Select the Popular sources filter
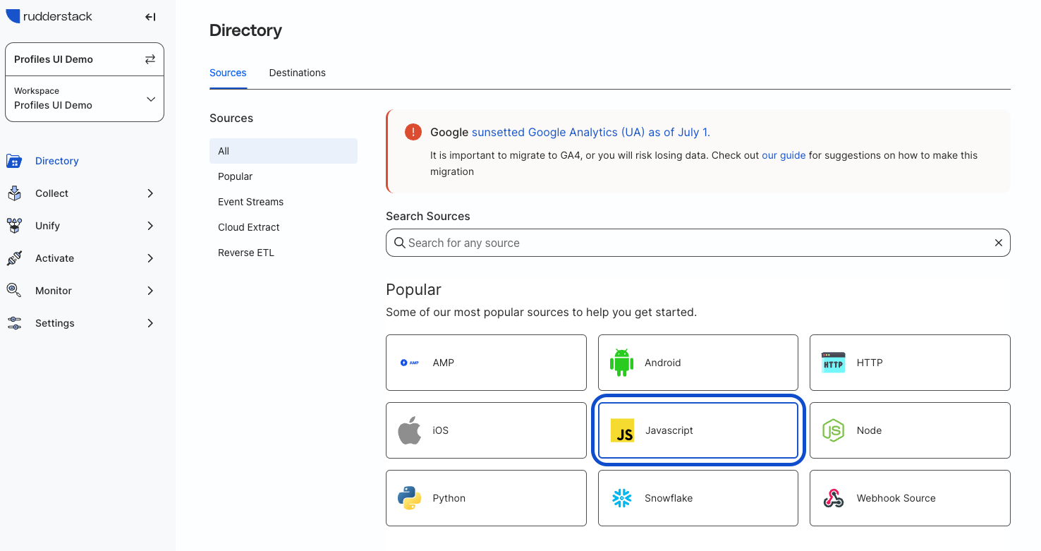The height and width of the screenshot is (551, 1041). pyautogui.click(x=284, y=176)
